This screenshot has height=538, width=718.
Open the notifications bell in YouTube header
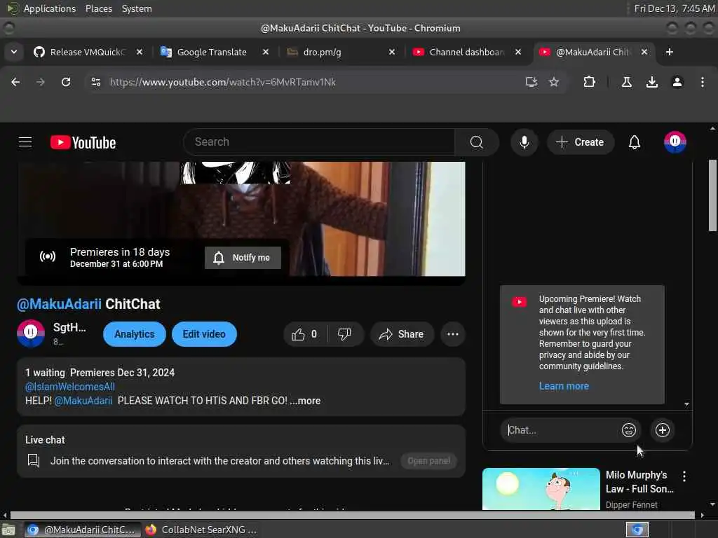tap(634, 142)
